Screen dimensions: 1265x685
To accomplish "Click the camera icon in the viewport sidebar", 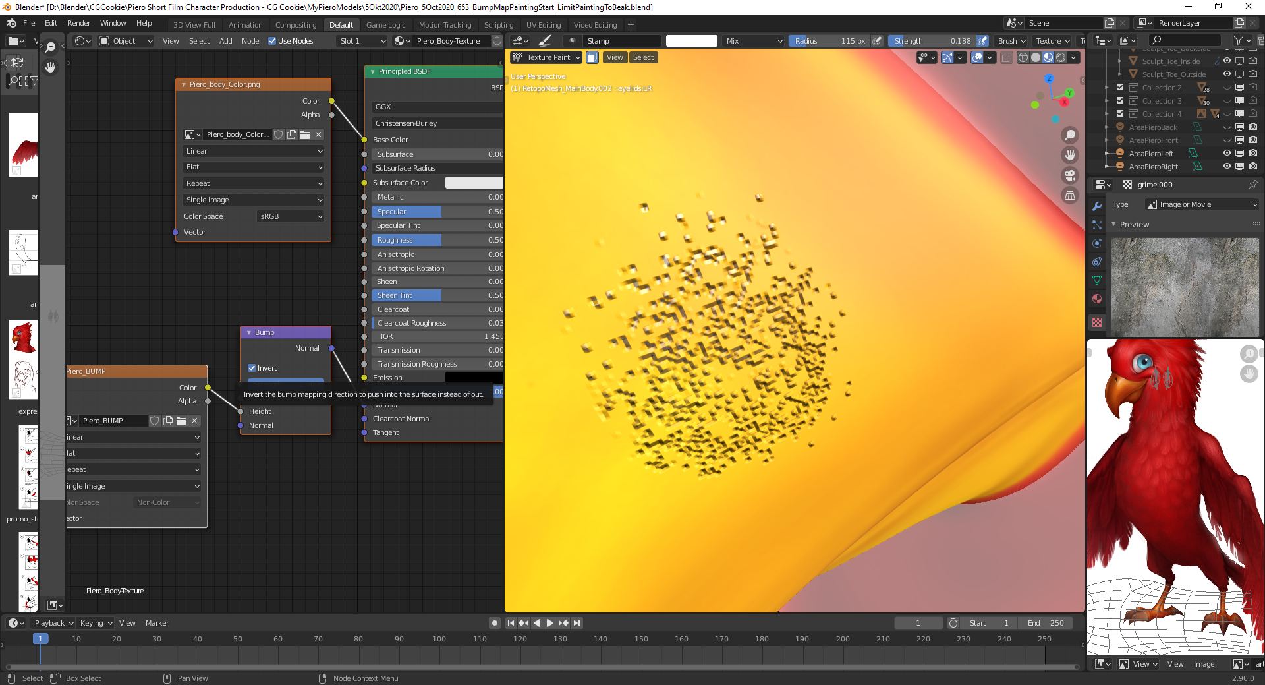I will [x=1070, y=175].
